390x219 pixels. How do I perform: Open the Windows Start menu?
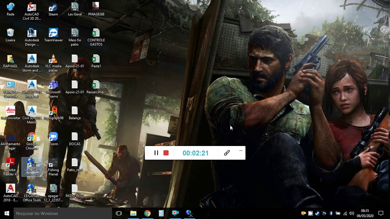7,213
